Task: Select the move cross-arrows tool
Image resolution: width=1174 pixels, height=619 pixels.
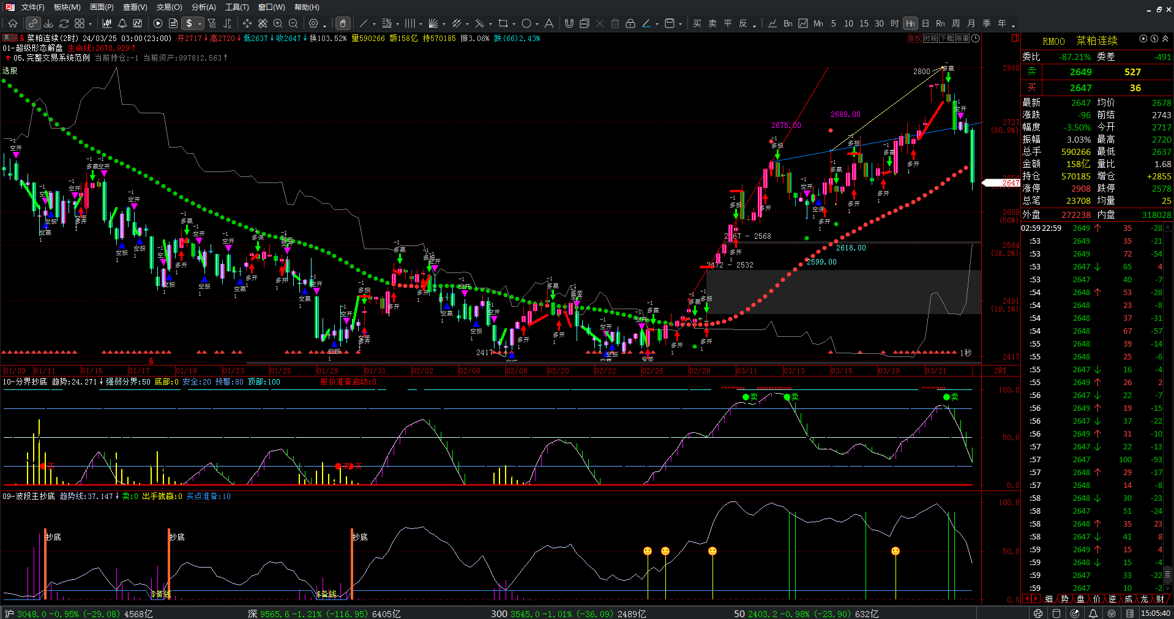Action: click(247, 23)
